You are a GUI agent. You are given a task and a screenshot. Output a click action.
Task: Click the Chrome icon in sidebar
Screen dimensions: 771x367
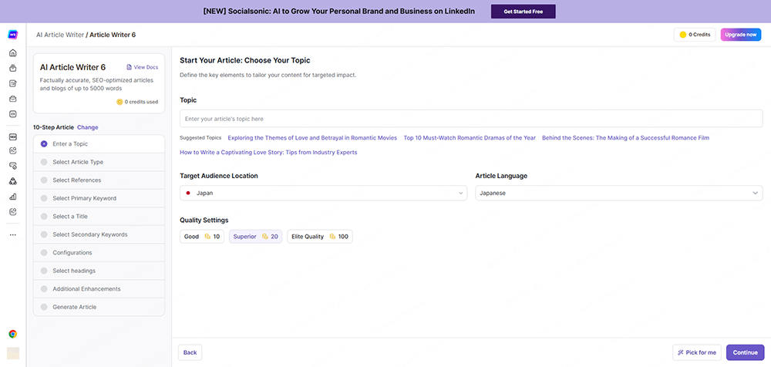13,334
